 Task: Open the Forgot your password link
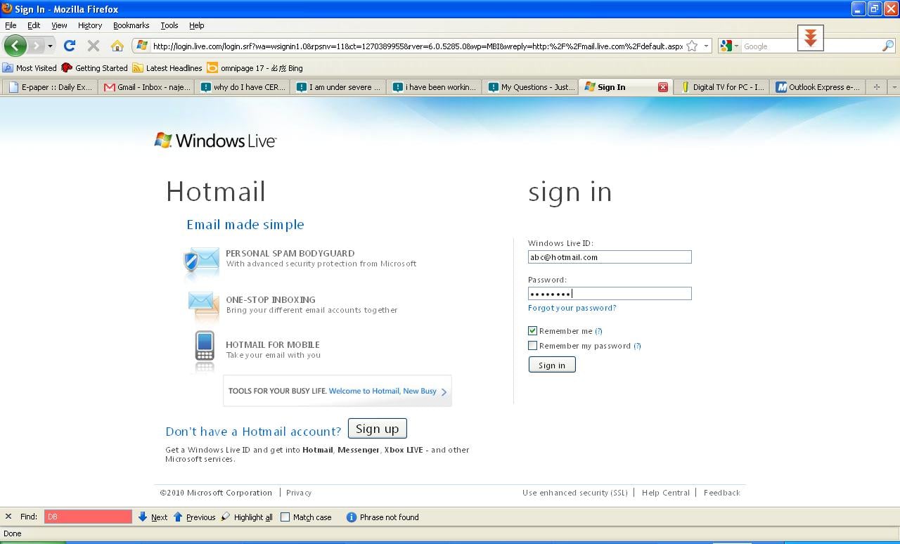[572, 308]
